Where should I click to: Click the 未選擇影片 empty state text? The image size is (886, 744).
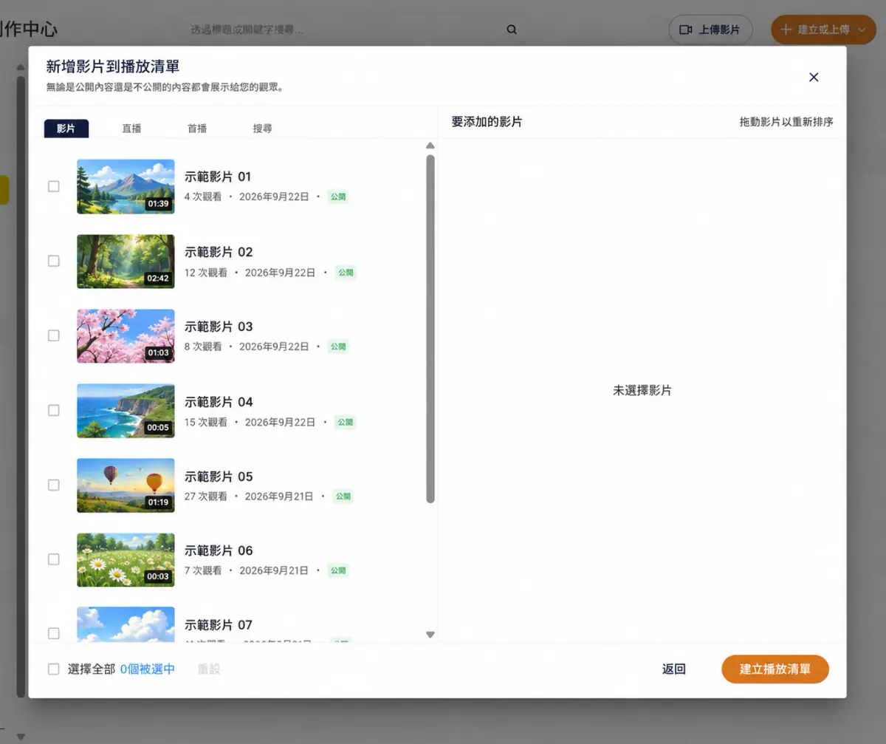642,390
